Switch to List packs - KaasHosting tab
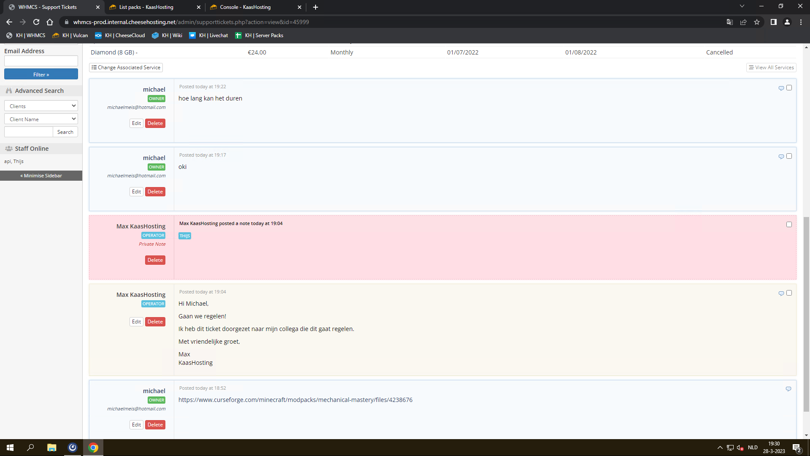810x456 pixels. [x=146, y=7]
